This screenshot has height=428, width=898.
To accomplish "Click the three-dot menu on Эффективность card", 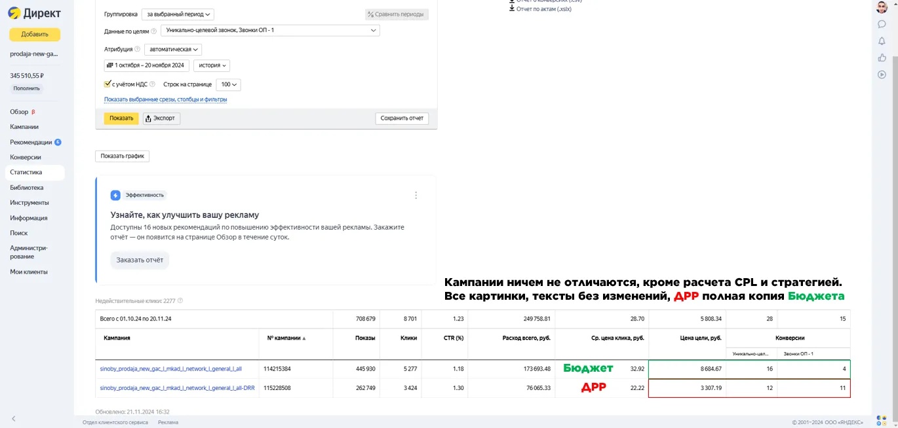I will [416, 195].
